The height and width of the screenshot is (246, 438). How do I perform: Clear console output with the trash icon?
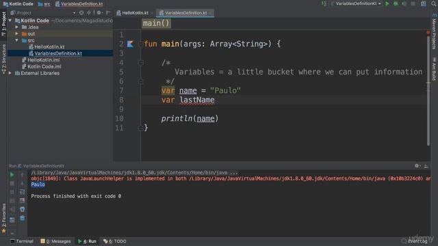pos(23,218)
